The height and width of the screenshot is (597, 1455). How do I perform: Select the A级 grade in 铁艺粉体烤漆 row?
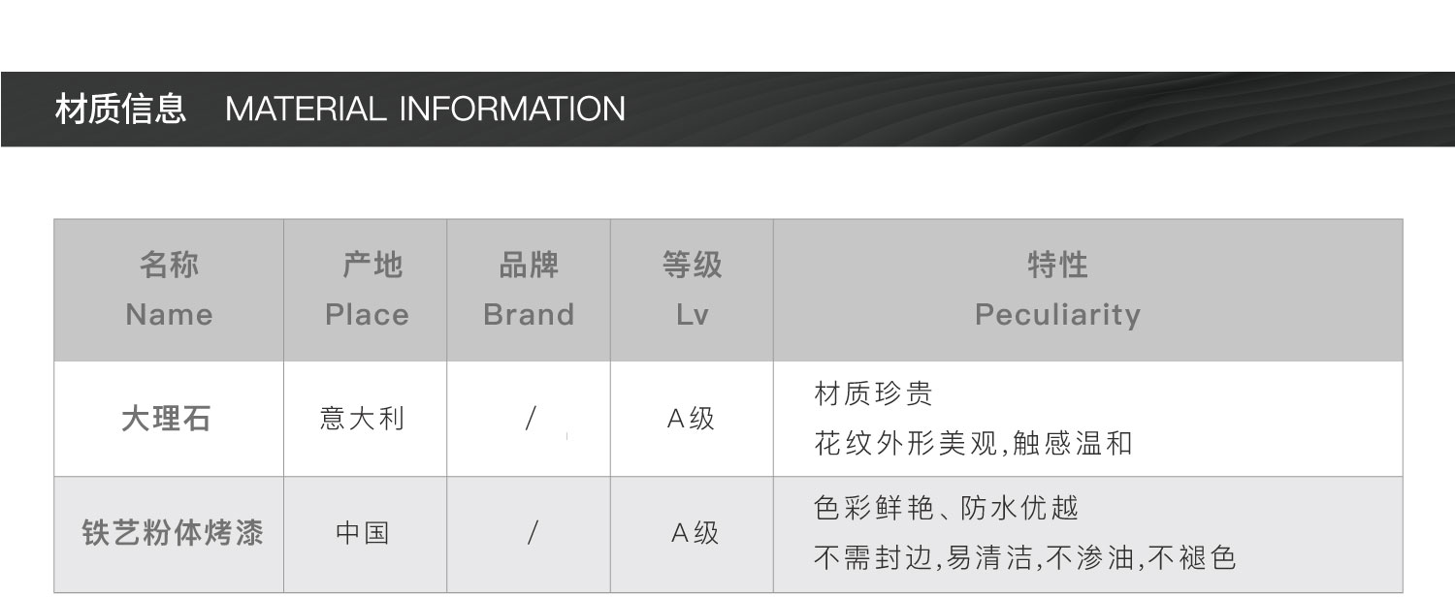coord(695,533)
